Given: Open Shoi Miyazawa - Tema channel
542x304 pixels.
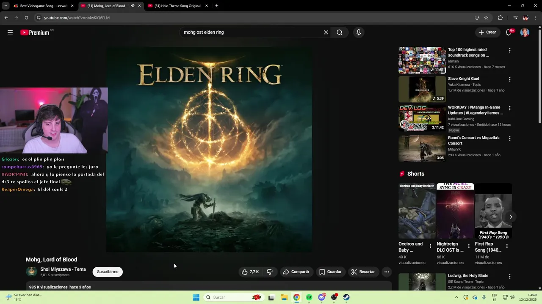Looking at the screenshot, I should (63, 269).
